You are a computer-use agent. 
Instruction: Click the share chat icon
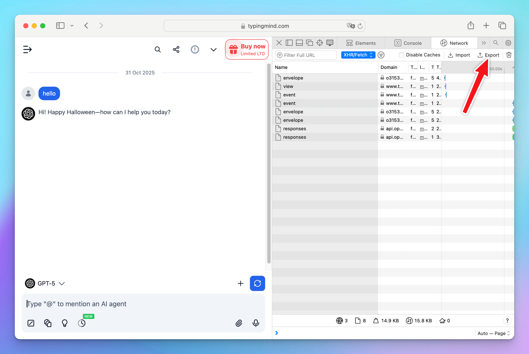(x=176, y=49)
